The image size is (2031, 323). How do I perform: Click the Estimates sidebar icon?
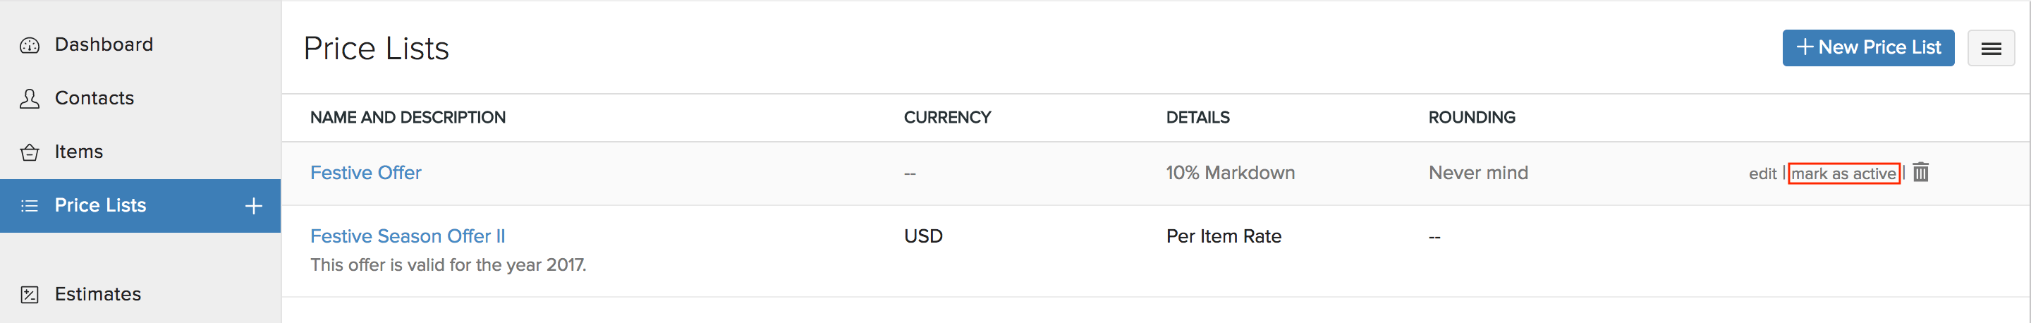tap(30, 295)
